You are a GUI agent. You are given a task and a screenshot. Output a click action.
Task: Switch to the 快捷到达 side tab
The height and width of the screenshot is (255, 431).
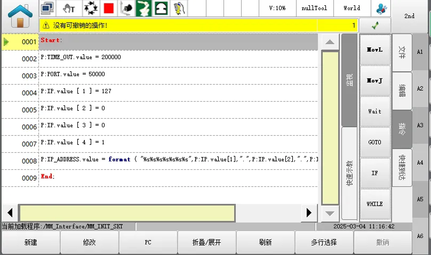click(x=402, y=167)
